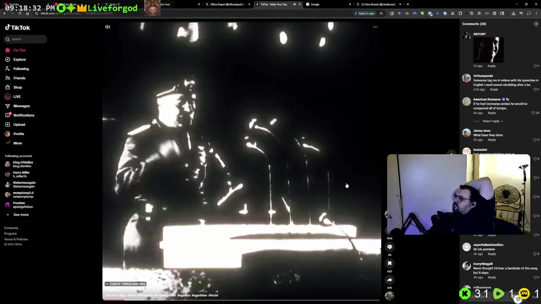Open a new browser tab
The height and width of the screenshot is (304, 541).
pos(407,4)
